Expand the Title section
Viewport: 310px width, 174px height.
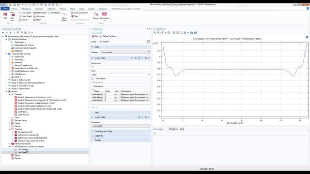click(x=92, y=113)
